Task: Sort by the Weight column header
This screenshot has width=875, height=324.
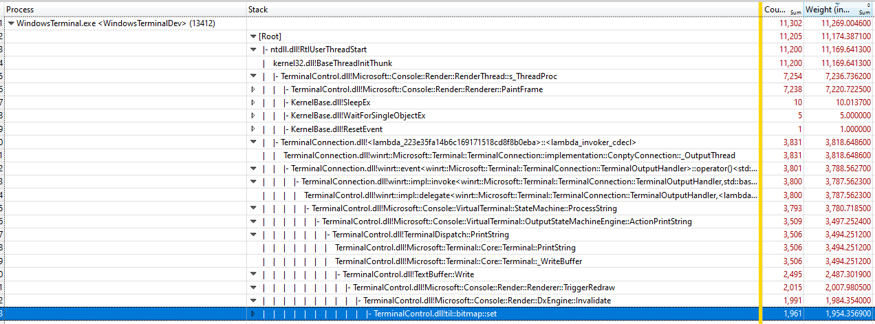Action: pyautogui.click(x=839, y=10)
